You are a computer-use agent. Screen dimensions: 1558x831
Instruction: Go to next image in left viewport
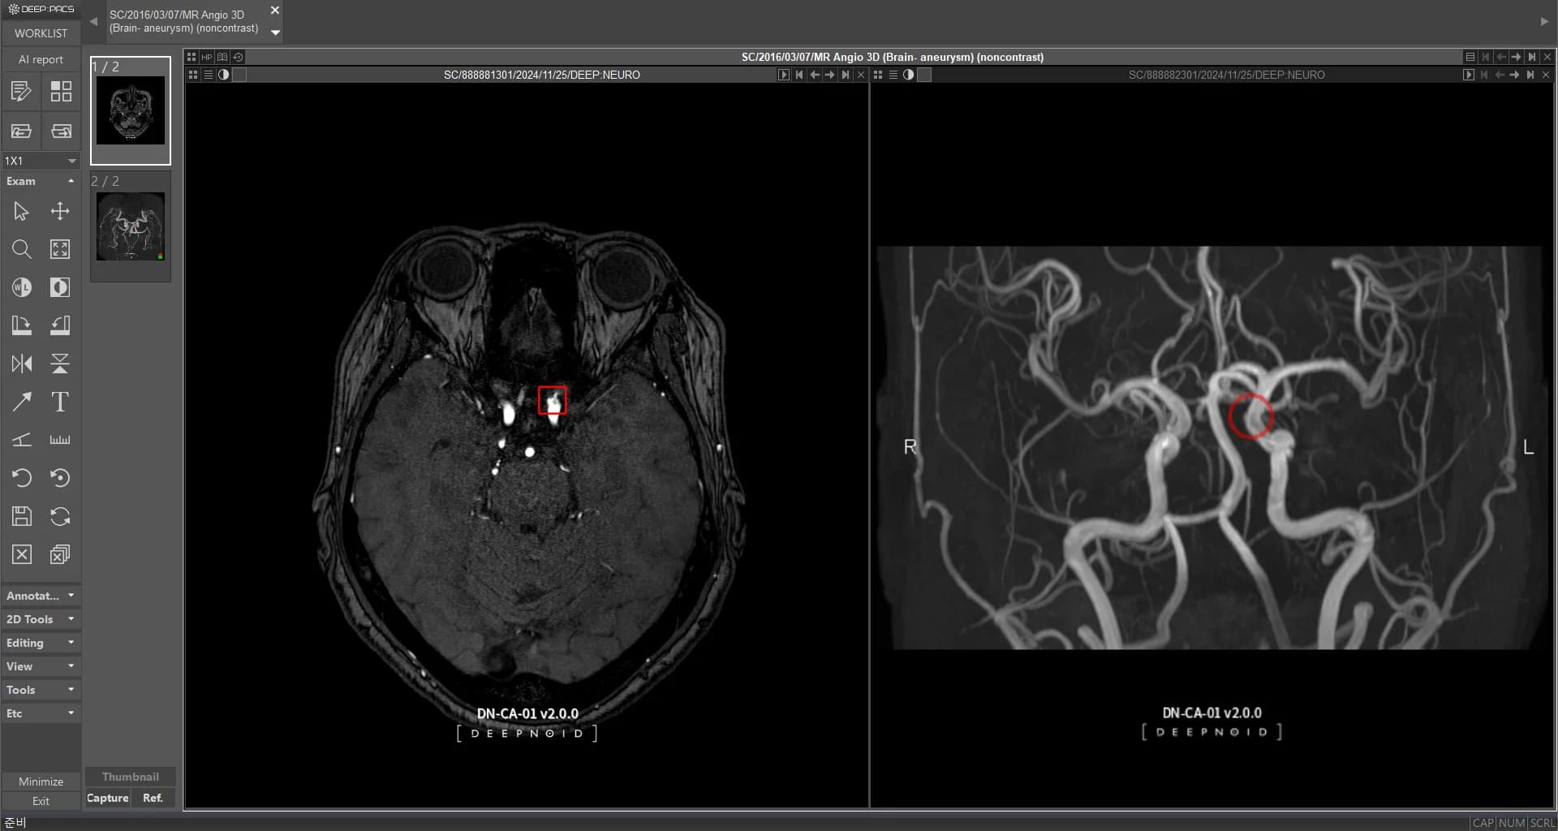(830, 75)
